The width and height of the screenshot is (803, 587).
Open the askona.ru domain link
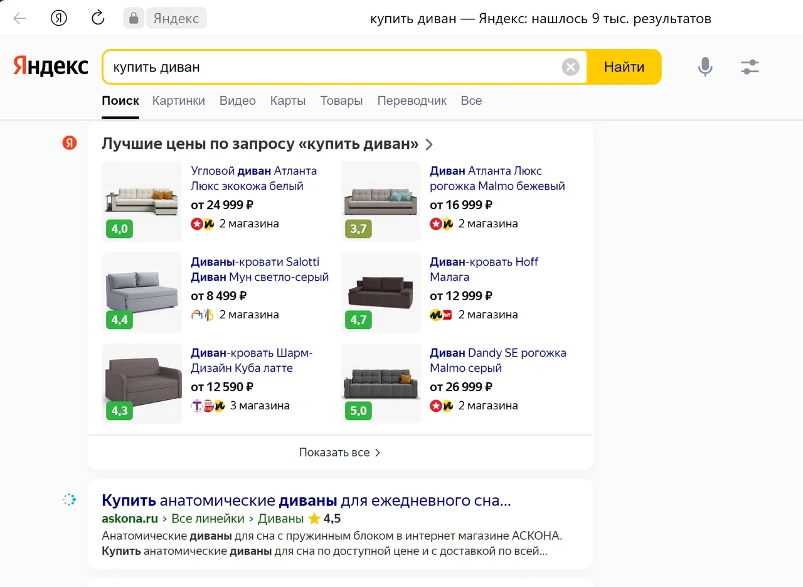point(130,519)
